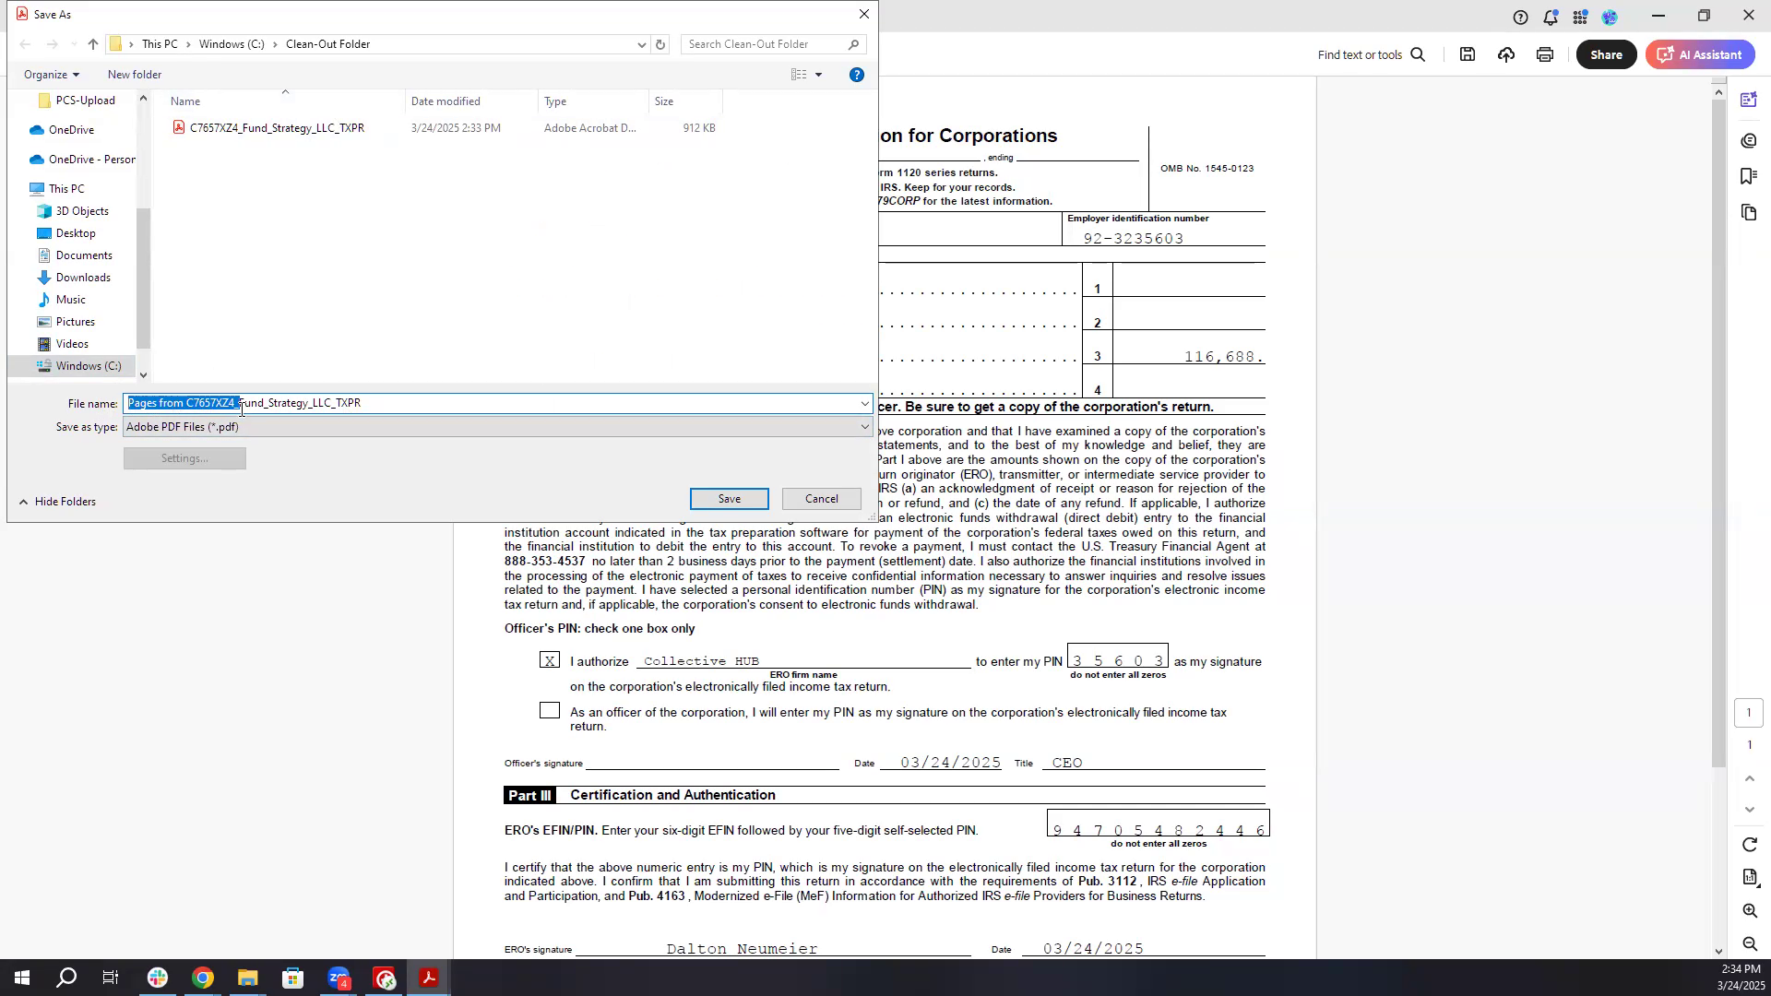The width and height of the screenshot is (1771, 996).
Task: Click the Find text or tools search icon
Action: pos(1419,55)
